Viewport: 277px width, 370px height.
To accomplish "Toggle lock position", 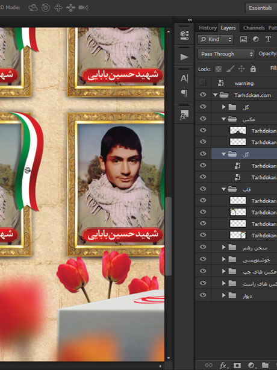I will [x=241, y=69].
